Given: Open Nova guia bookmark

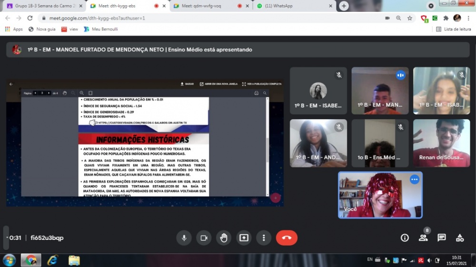Looking at the screenshot, I should point(42,29).
